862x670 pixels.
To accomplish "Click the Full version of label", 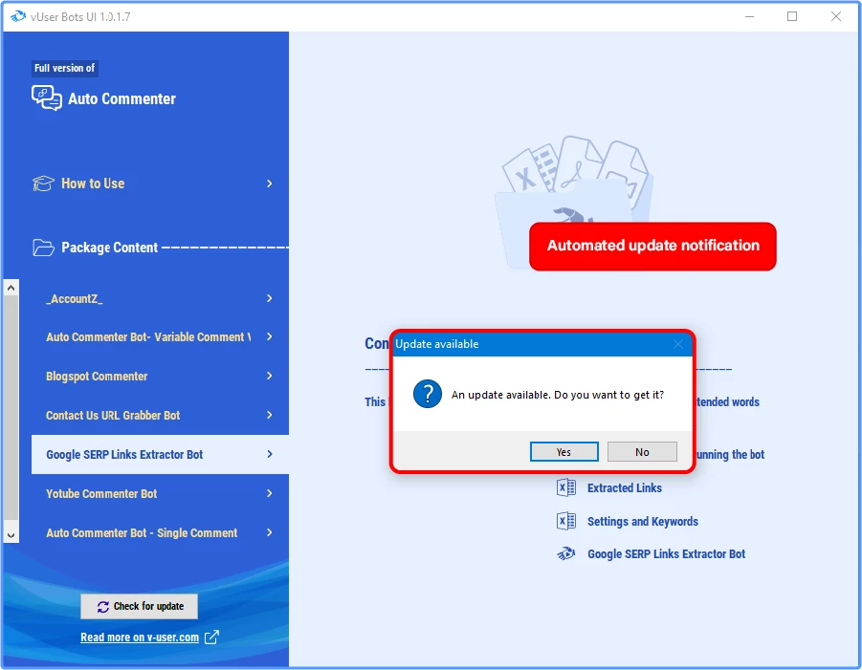I will [64, 68].
